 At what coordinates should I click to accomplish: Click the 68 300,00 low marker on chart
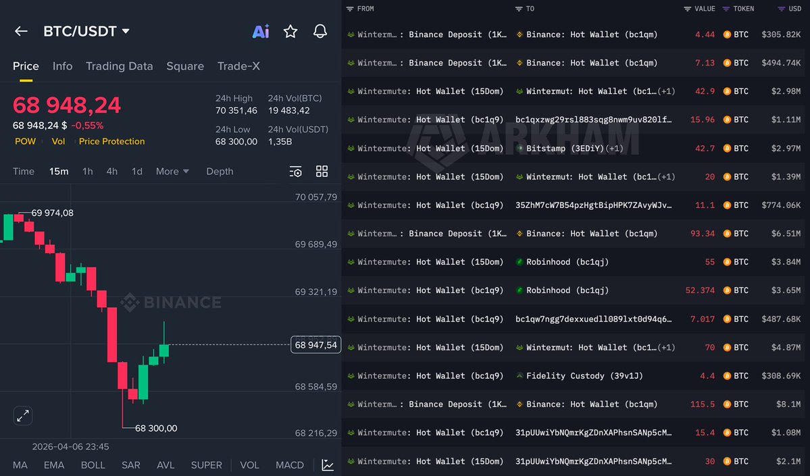[156, 429]
